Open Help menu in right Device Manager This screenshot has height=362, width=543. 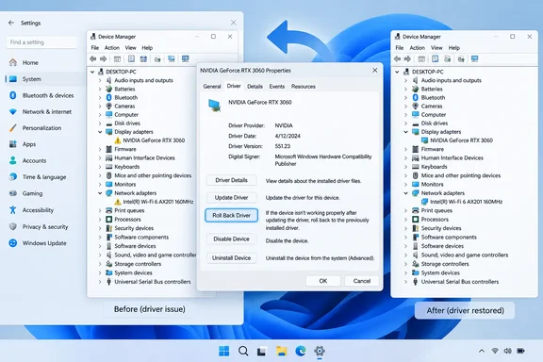coord(454,48)
